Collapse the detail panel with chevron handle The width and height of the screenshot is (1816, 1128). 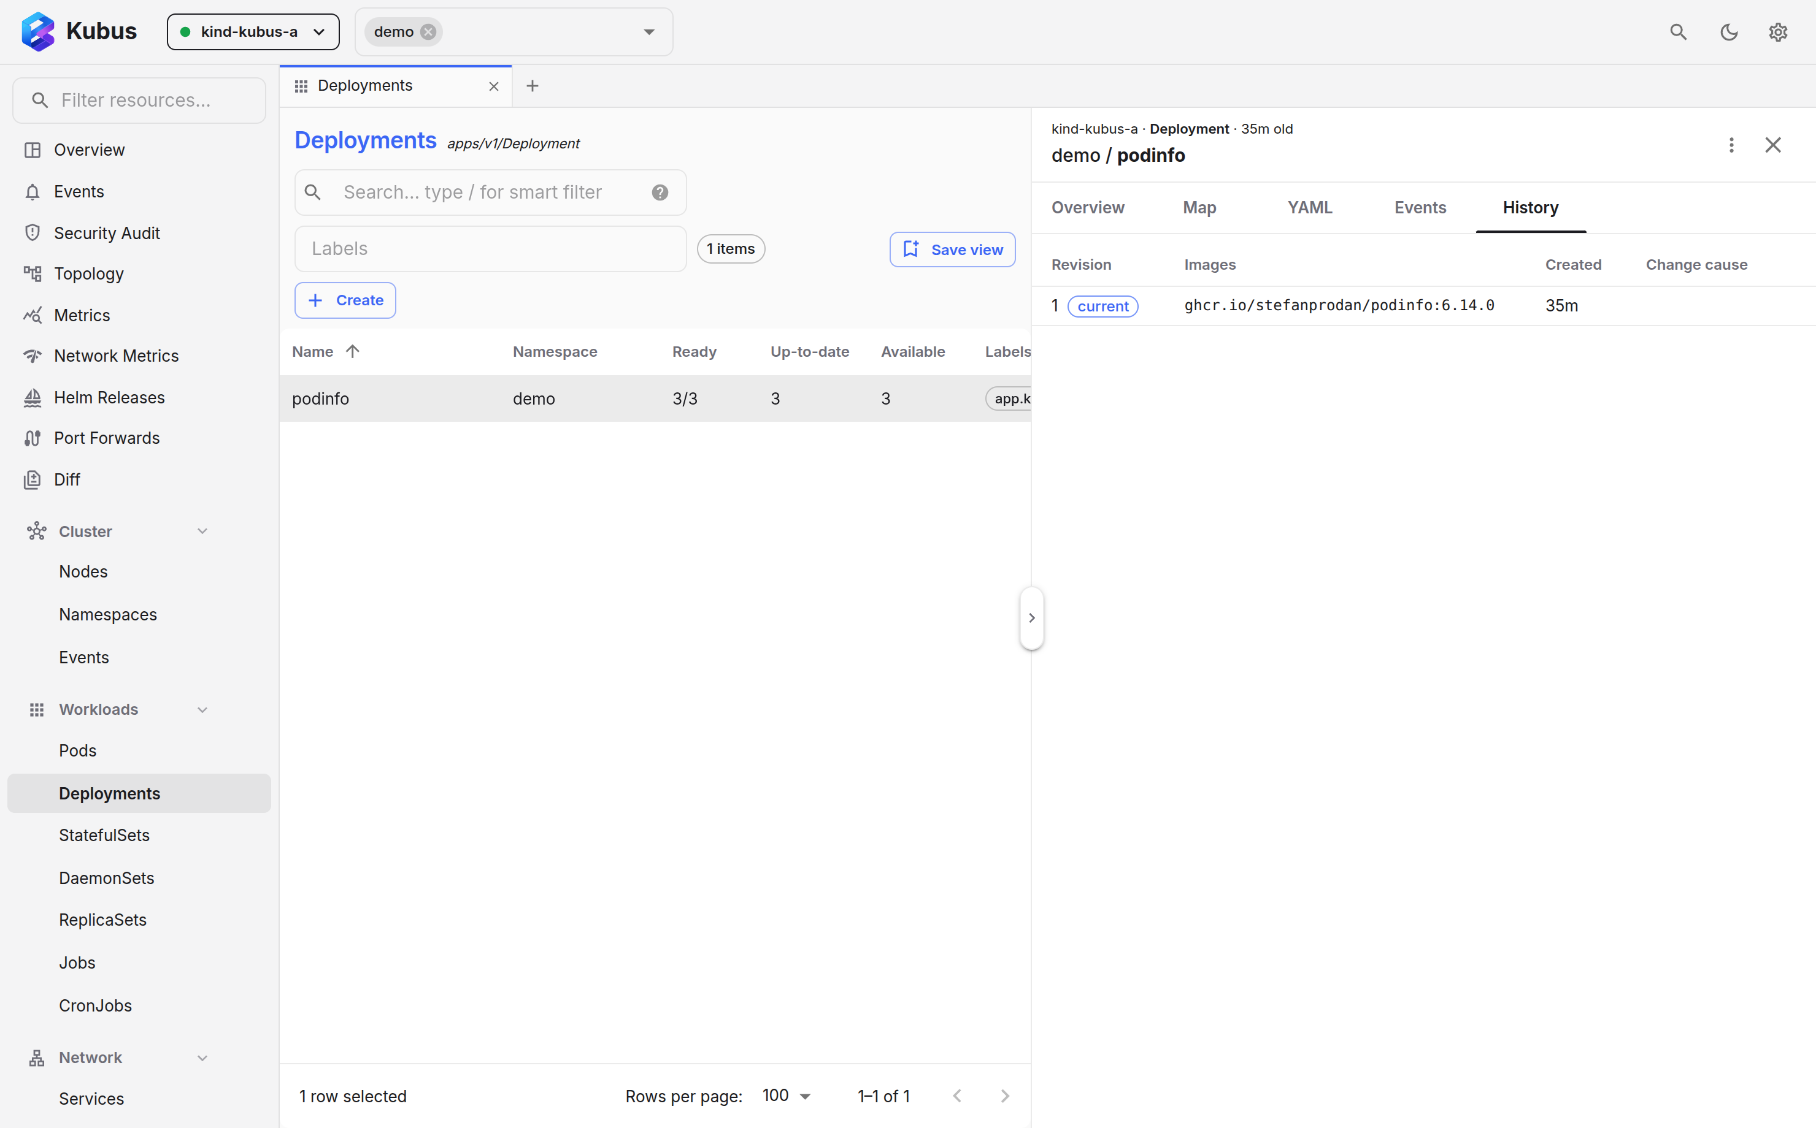(x=1031, y=618)
